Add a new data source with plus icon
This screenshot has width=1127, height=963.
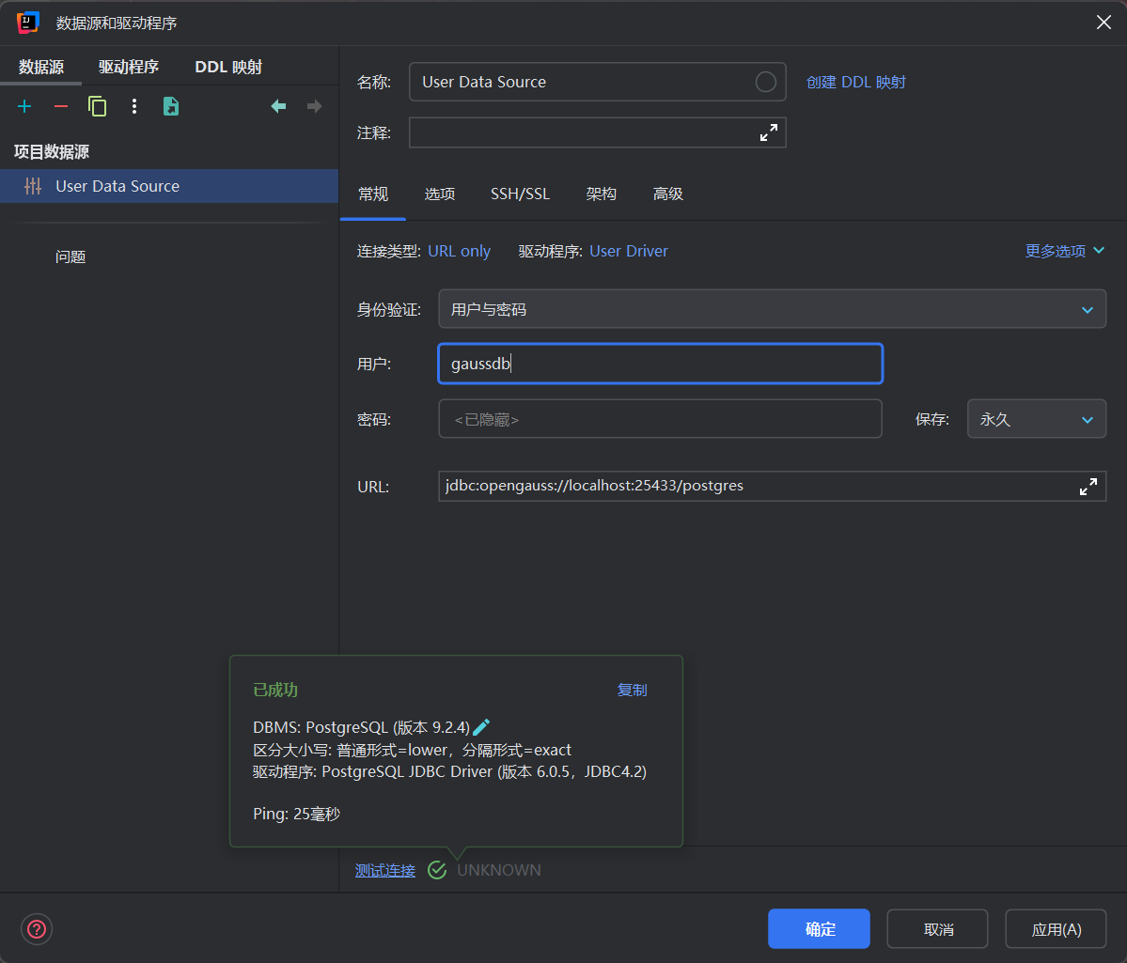click(24, 107)
